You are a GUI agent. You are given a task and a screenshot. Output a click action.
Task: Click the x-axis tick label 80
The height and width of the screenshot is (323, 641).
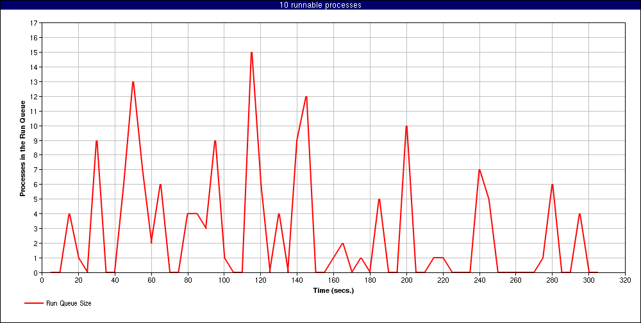tap(188, 281)
